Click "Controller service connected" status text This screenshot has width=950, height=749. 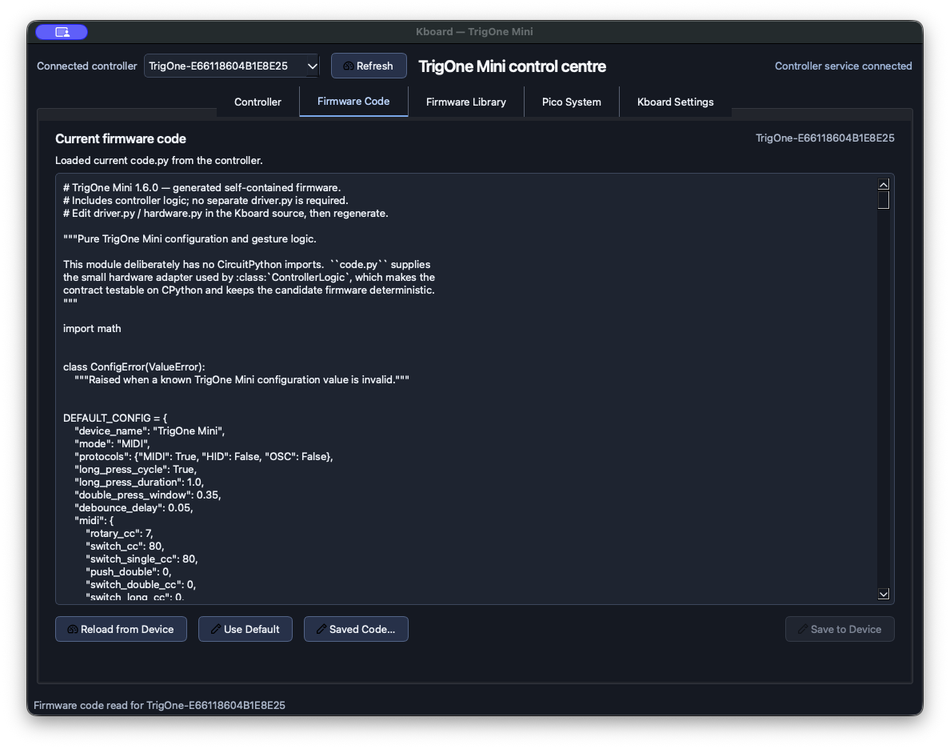pyautogui.click(x=843, y=66)
